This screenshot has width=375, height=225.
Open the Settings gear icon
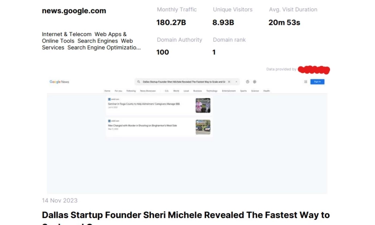coord(255,82)
